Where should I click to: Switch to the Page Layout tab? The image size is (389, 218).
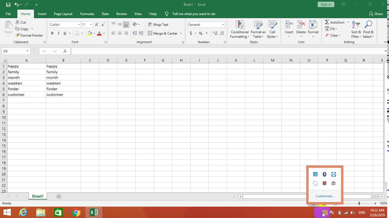coord(63,14)
